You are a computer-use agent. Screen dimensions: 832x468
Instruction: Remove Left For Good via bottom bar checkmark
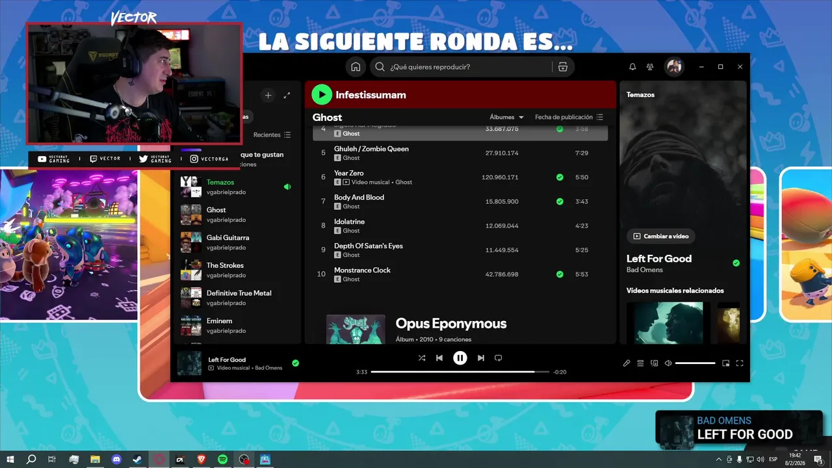(296, 363)
